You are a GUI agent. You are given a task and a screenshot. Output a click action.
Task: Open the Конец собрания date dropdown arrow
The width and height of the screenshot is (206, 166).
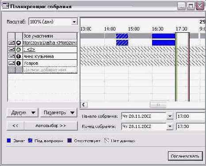pyautogui.click(x=170, y=127)
